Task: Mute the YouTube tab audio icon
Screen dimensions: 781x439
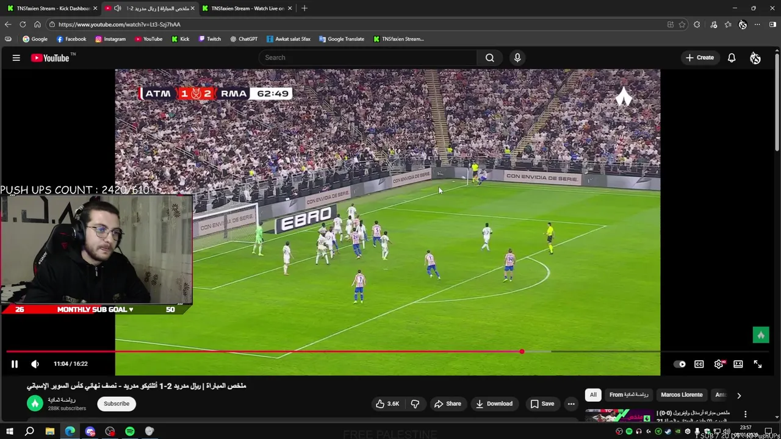Action: tap(117, 8)
